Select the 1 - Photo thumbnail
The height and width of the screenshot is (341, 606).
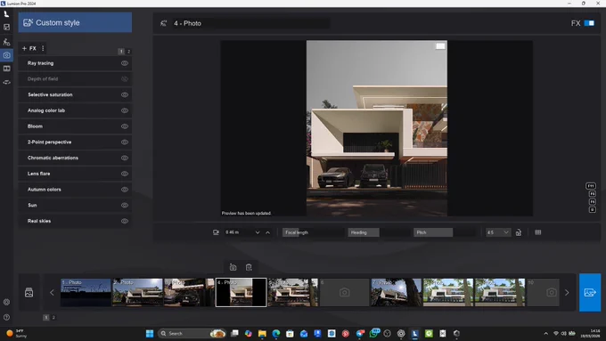(86, 293)
